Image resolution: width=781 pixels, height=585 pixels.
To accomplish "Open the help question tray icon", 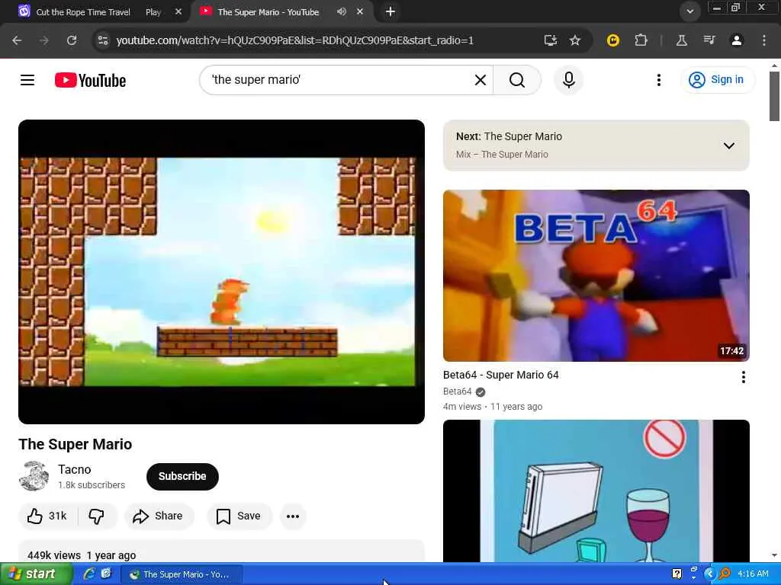I will pos(677,574).
